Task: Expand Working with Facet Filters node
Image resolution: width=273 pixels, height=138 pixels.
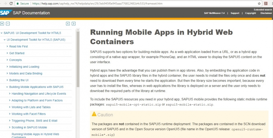Action: [x=10, y=114]
